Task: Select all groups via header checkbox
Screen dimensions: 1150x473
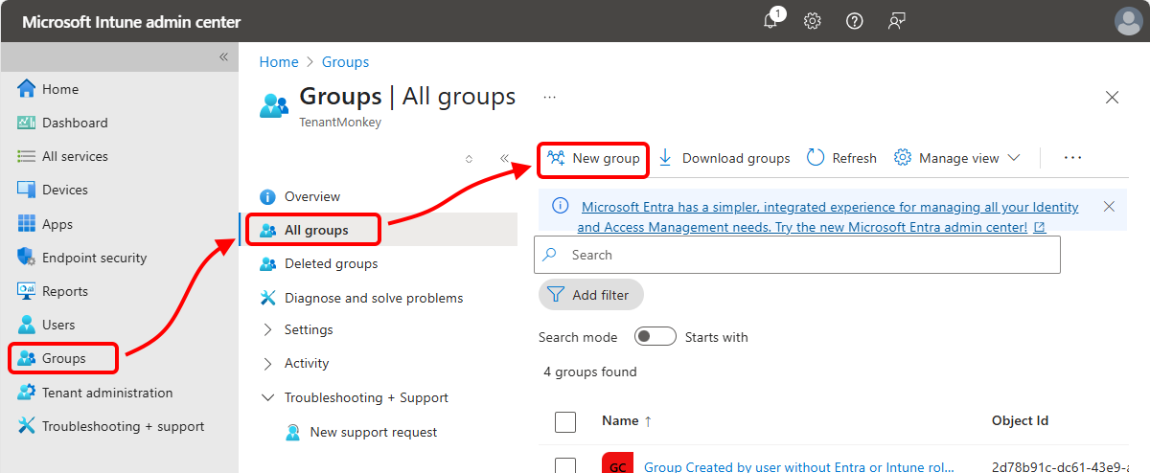Action: click(565, 421)
